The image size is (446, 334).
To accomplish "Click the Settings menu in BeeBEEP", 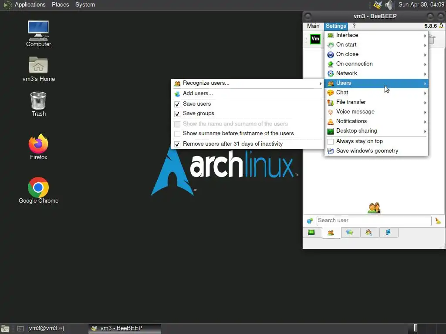I will [x=336, y=26].
